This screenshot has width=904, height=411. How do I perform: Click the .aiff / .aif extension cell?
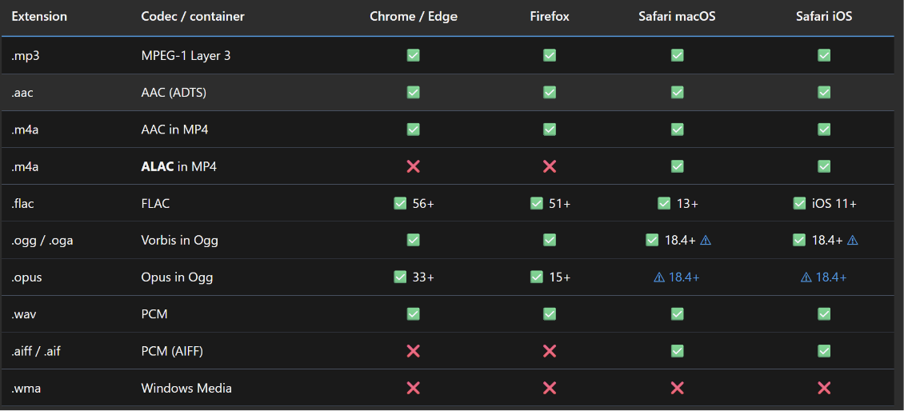[x=36, y=351]
